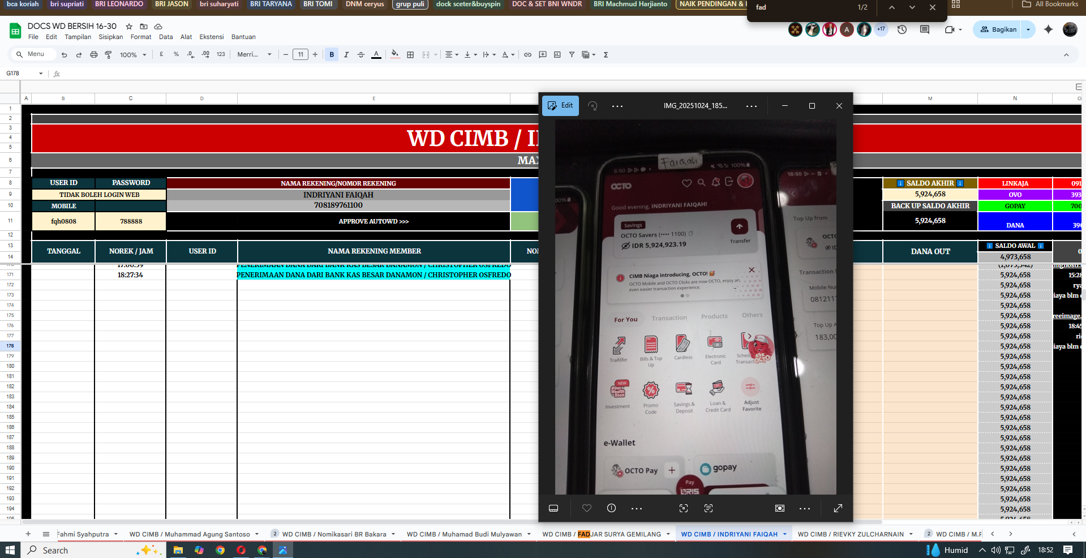Add a new sheet tab

click(28, 534)
